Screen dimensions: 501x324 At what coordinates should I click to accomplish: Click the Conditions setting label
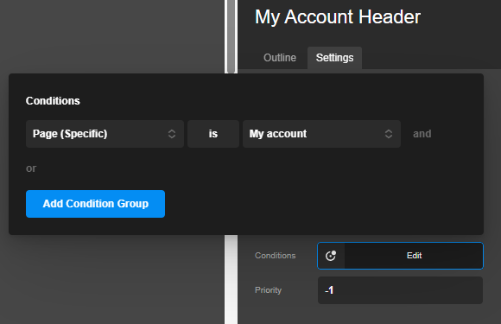click(x=275, y=256)
